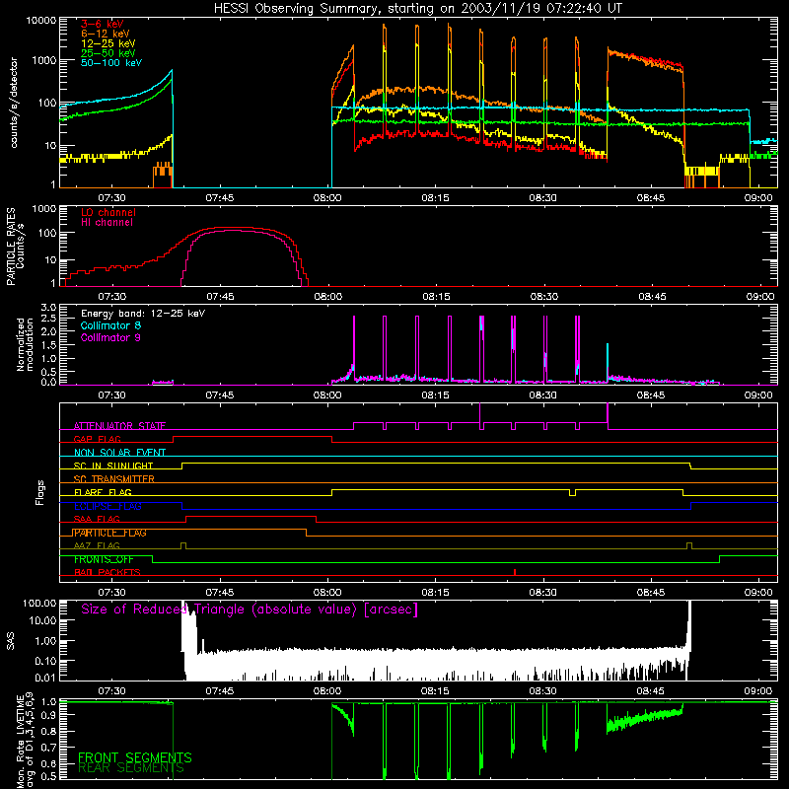Image resolution: width=789 pixels, height=789 pixels.
Task: Click the SC_TRANSMITTER flag label
Action: click(114, 479)
